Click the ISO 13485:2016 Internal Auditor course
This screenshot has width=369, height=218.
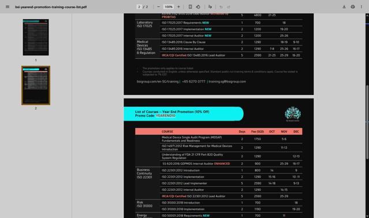[x=182, y=49]
